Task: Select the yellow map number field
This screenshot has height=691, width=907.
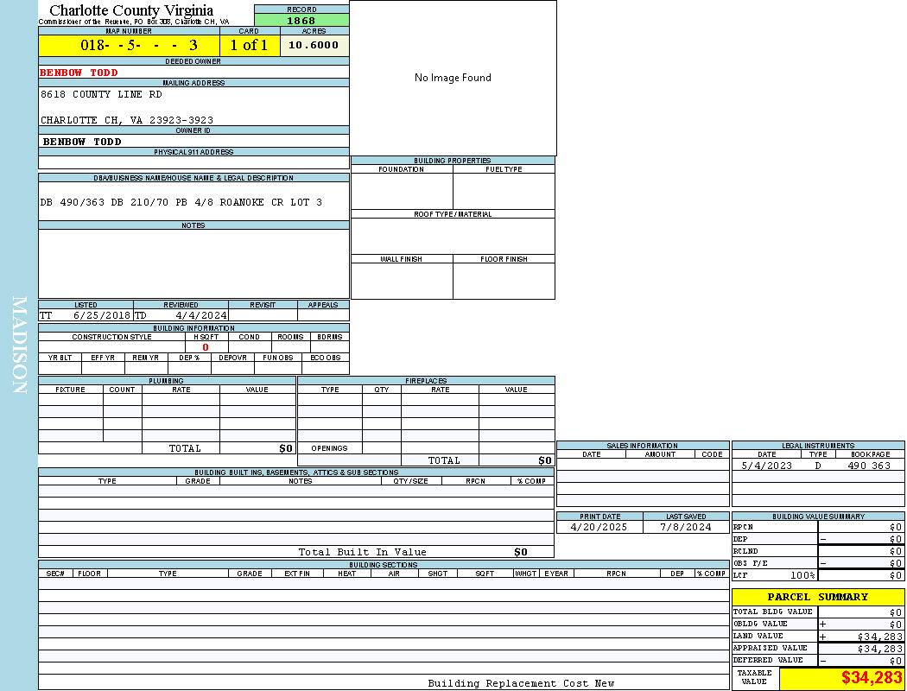Action: 129,45
